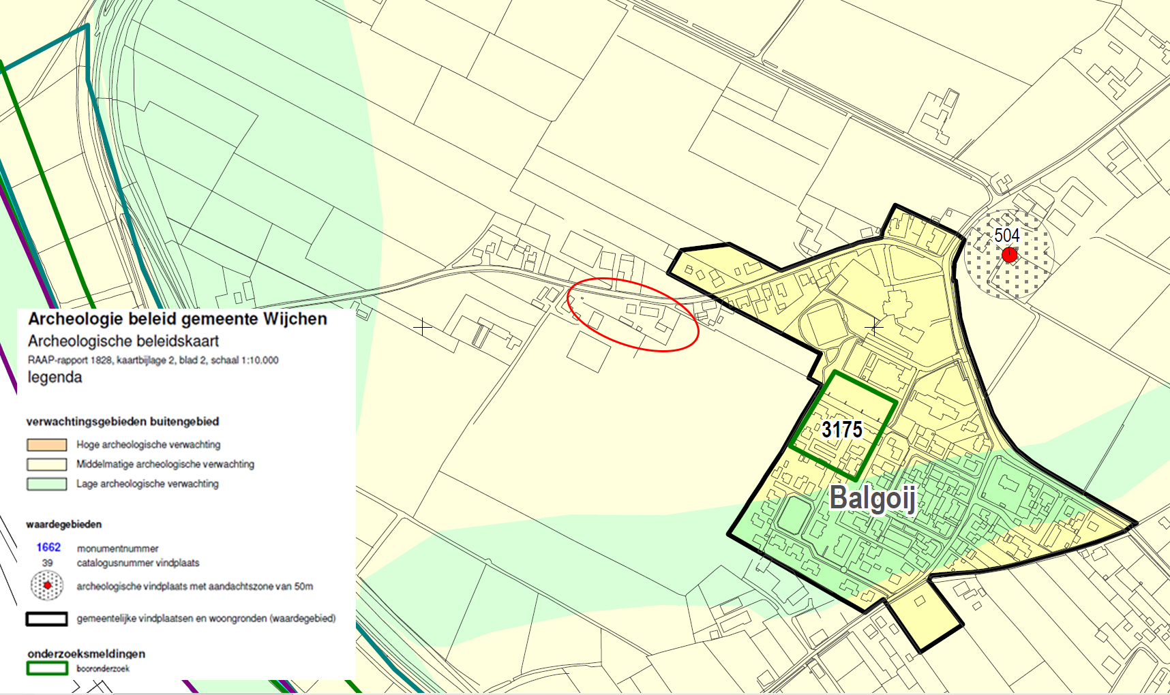Image resolution: width=1170 pixels, height=695 pixels.
Task: Click the red archaeological vindplaats dot labeled 504
Action: (1009, 253)
